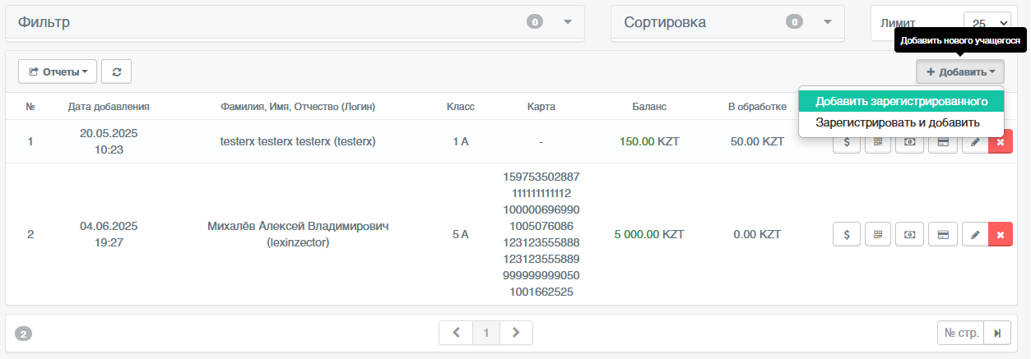The image size is (1031, 359).
Task: Click the balance 5 000.00 KZT
Action: click(649, 234)
